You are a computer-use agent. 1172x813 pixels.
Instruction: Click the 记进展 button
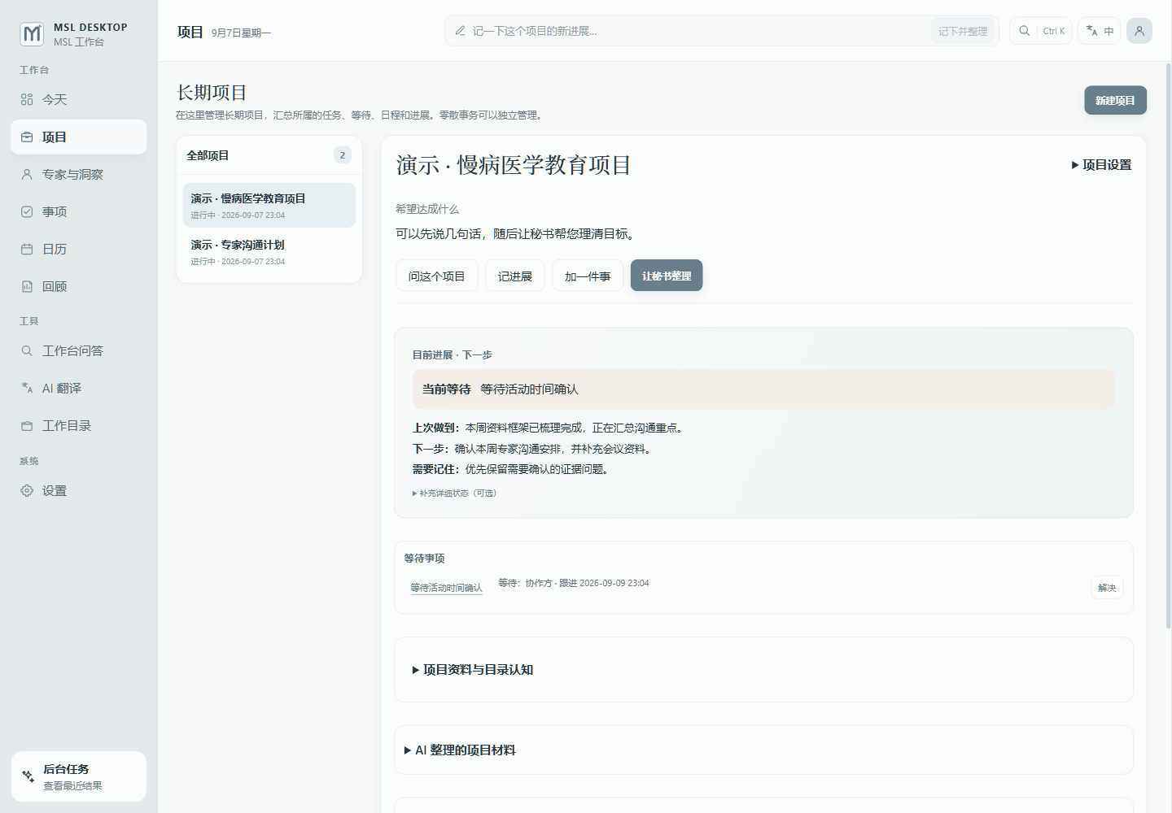click(515, 276)
